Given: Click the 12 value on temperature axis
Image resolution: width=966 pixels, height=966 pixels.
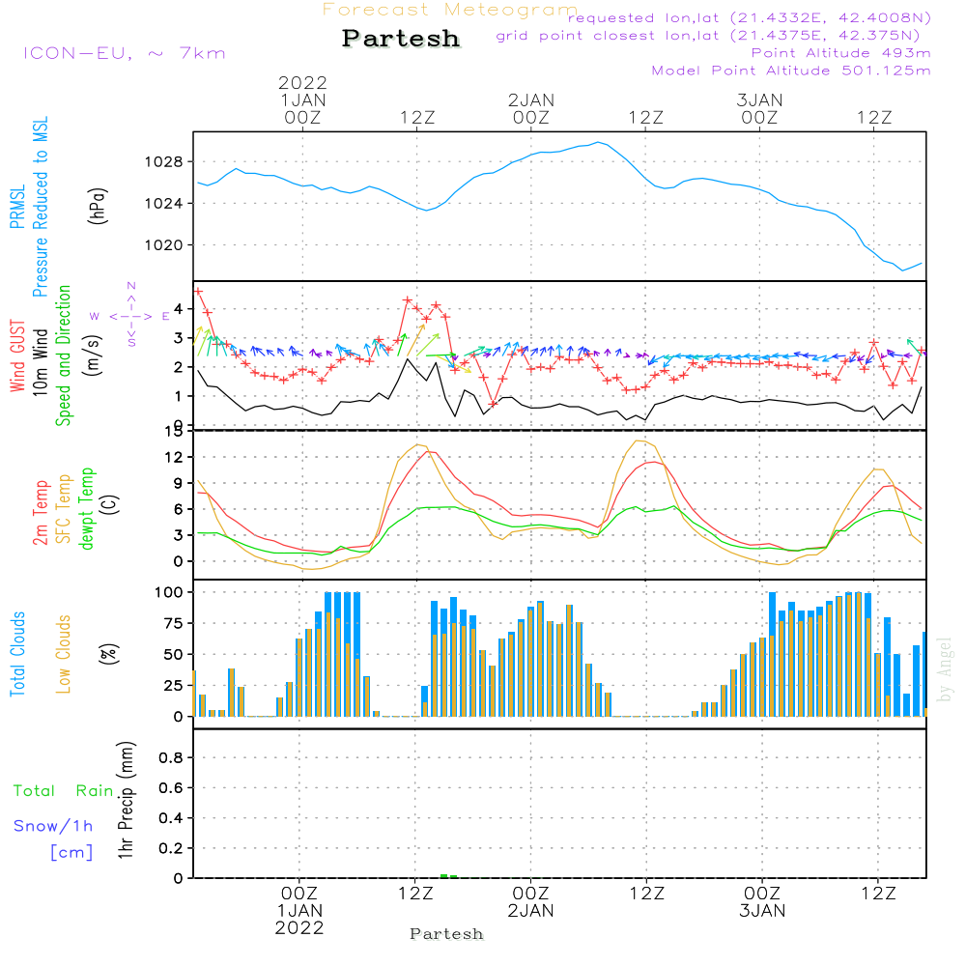Looking at the screenshot, I should pyautogui.click(x=174, y=457).
